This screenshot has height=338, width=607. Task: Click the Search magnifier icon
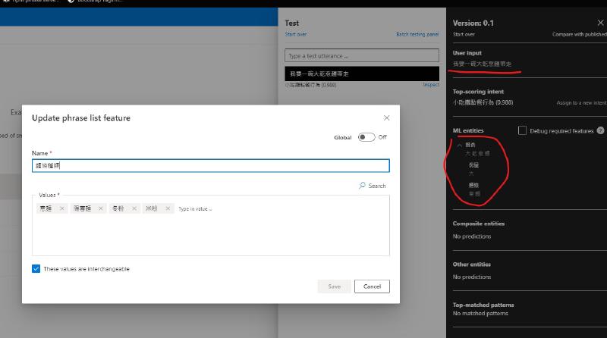[363, 186]
